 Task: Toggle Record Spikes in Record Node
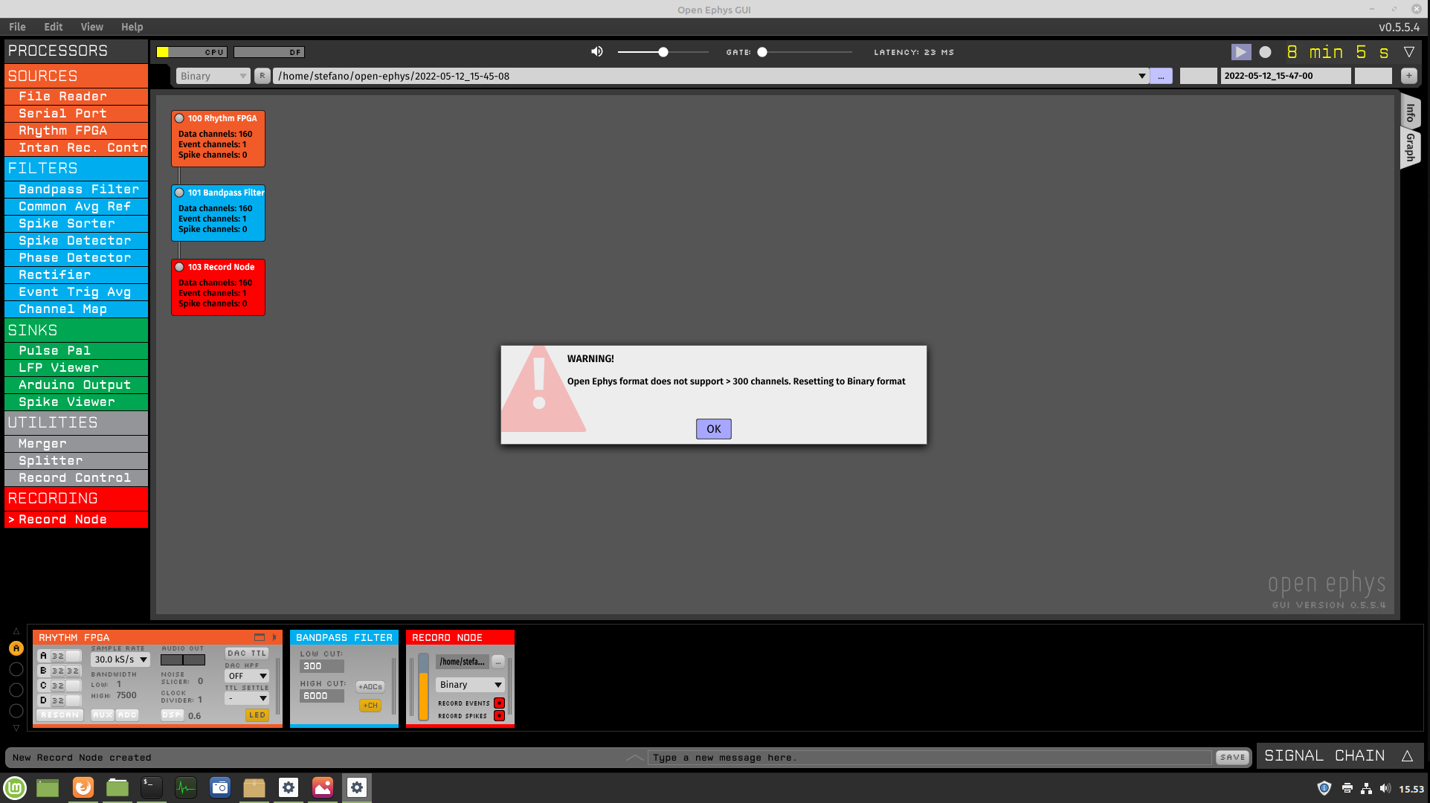[499, 715]
